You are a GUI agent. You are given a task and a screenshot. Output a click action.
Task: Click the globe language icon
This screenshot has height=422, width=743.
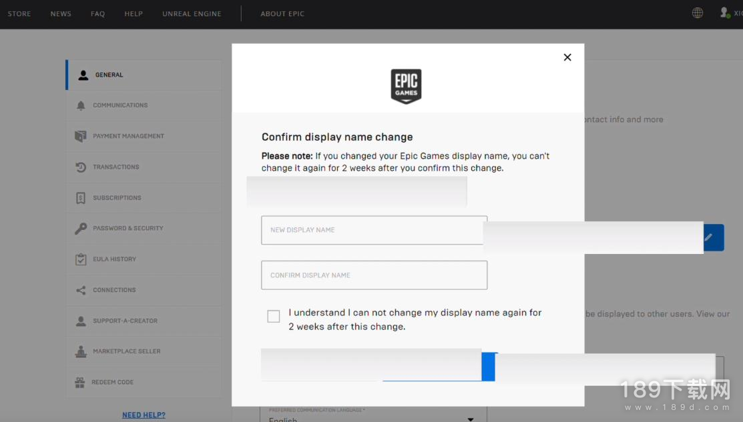coord(697,13)
